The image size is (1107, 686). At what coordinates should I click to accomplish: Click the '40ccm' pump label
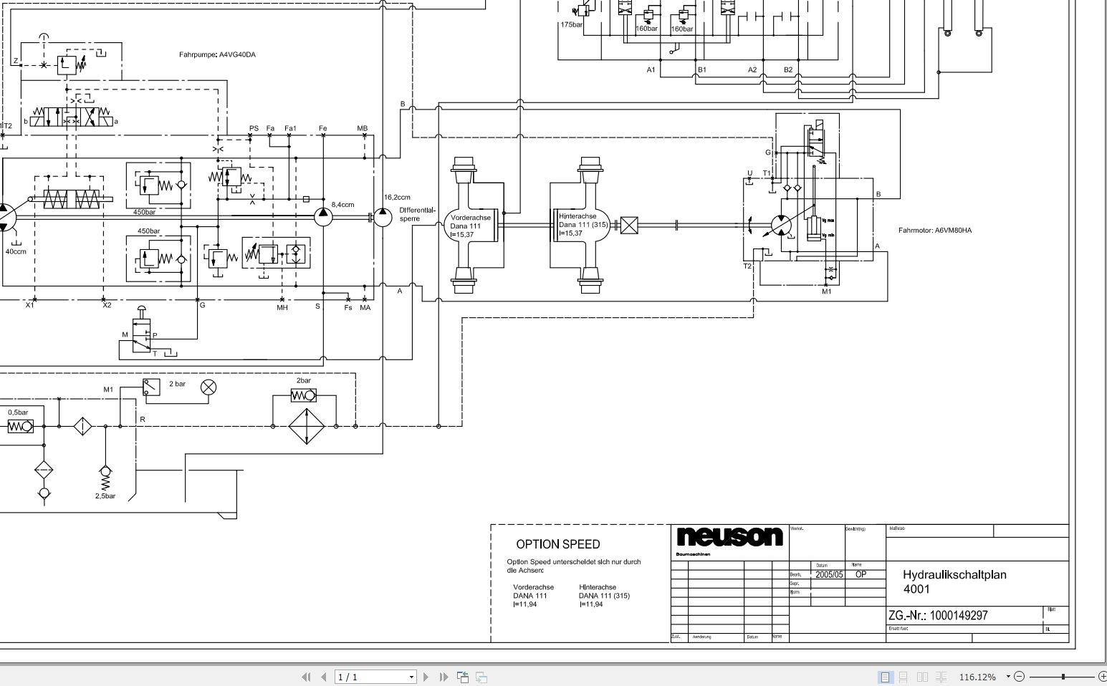pyautogui.click(x=16, y=251)
